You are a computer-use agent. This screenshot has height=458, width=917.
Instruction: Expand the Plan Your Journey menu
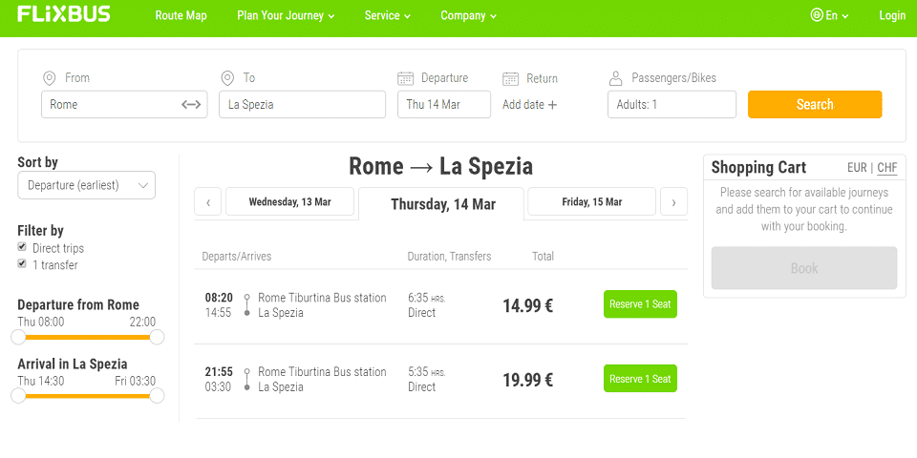286,16
